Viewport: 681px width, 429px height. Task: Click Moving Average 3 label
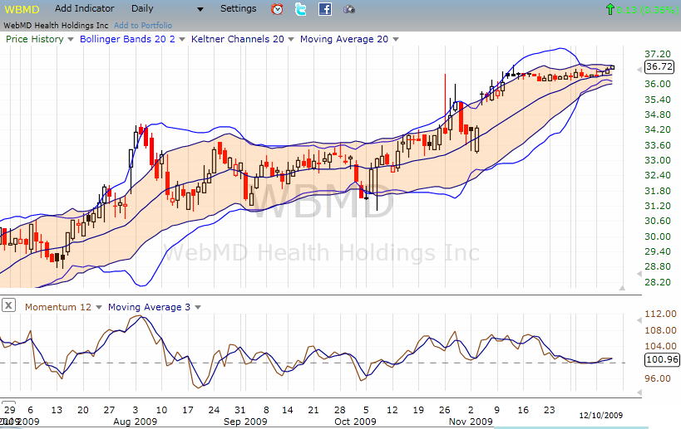point(149,307)
